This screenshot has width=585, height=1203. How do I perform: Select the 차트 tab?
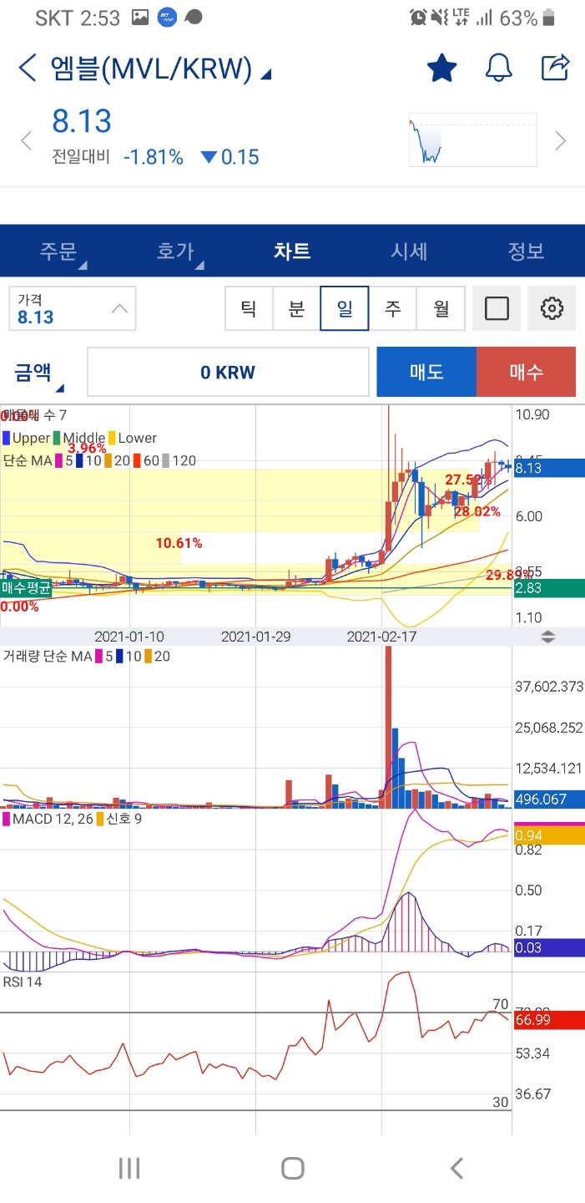[292, 251]
